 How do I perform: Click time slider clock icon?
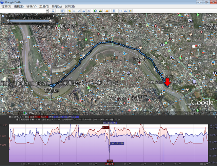3,16
